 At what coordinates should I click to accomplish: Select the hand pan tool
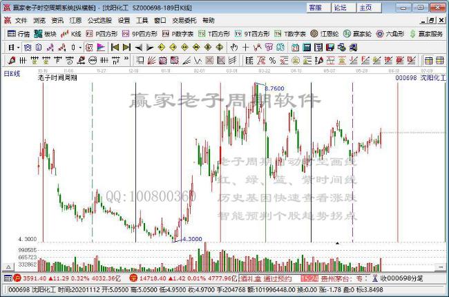[234, 48]
